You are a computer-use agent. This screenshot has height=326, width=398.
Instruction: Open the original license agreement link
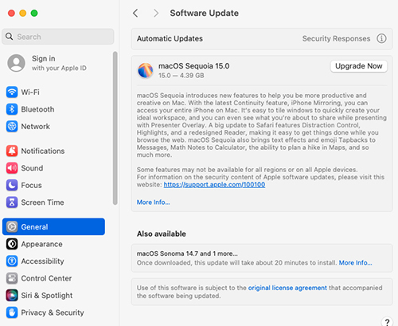[x=287, y=288]
